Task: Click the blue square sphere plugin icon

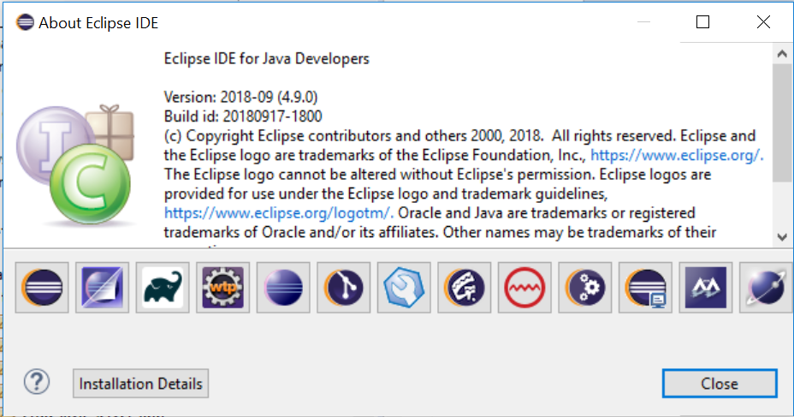Action: coord(102,288)
